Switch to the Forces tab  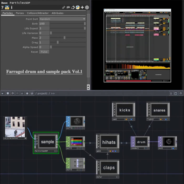point(20,13)
